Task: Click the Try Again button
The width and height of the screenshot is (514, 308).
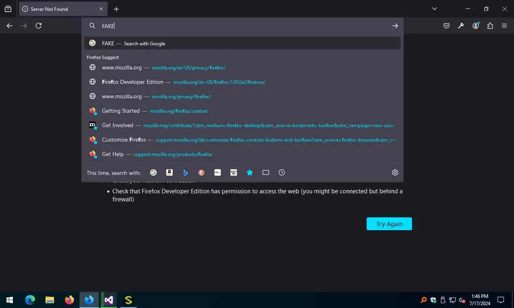Action: 389,224
